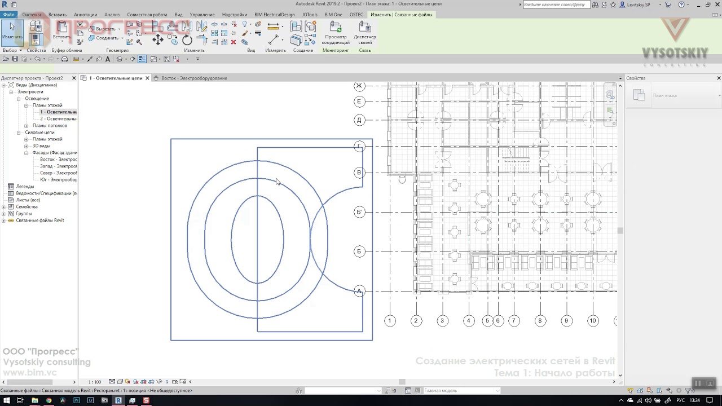This screenshot has height=406, width=722.
Task: Open File Explorer from taskbar
Action: [34, 400]
